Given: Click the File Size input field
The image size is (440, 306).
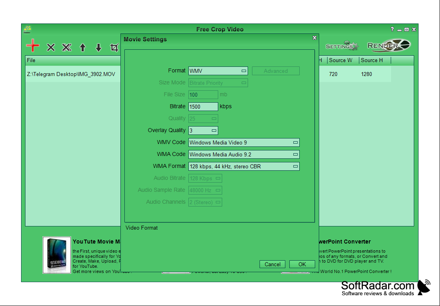Looking at the screenshot, I should 203,95.
